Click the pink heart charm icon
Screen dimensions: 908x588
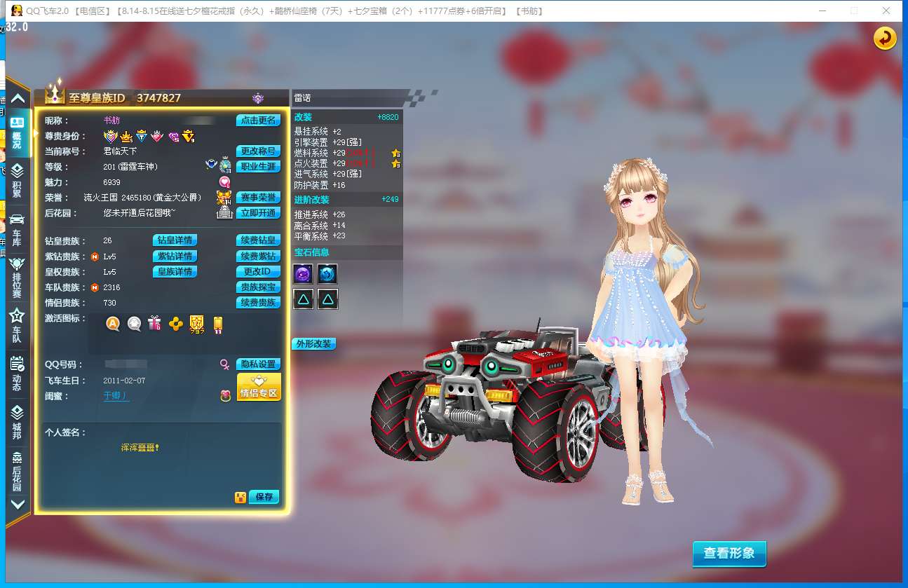224,182
